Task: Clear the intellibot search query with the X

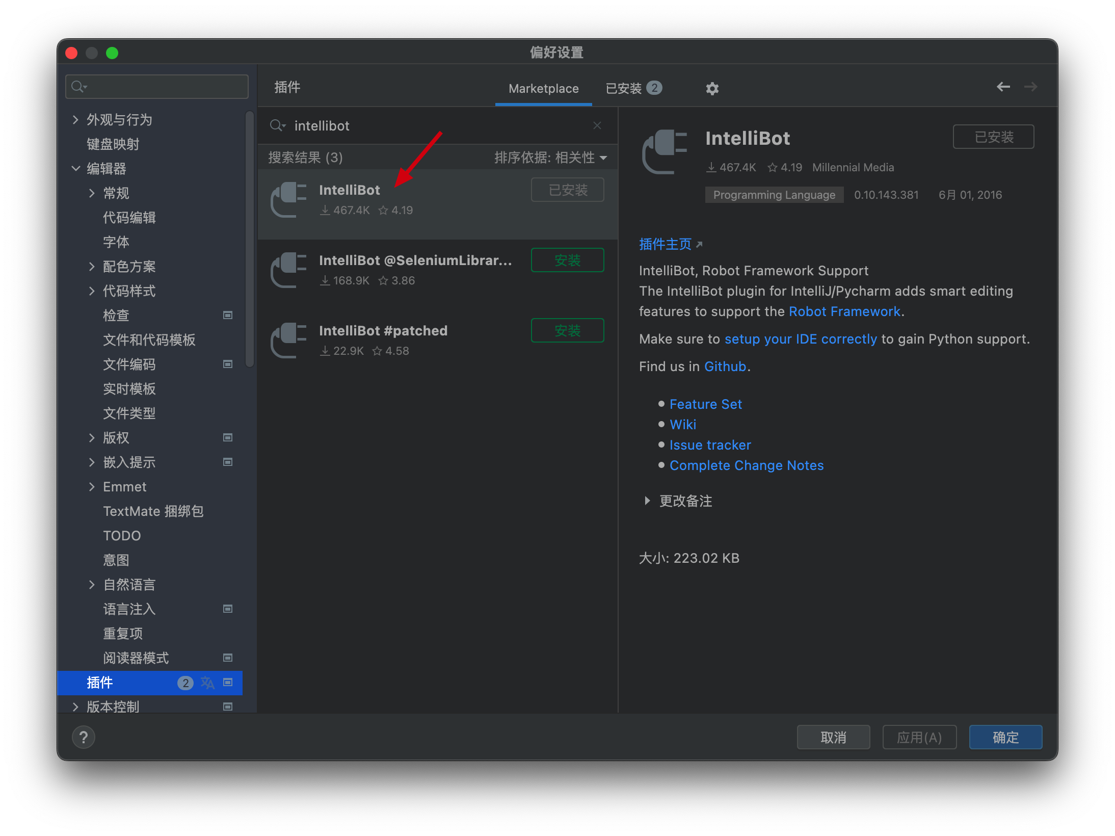Action: click(597, 125)
